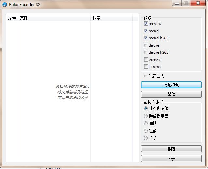This screenshot has width=208, height=169.
Task: Choose 睡眠 after conversion
Action: point(146,123)
